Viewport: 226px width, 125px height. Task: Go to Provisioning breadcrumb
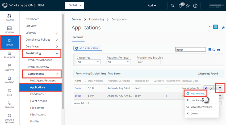[96, 19]
